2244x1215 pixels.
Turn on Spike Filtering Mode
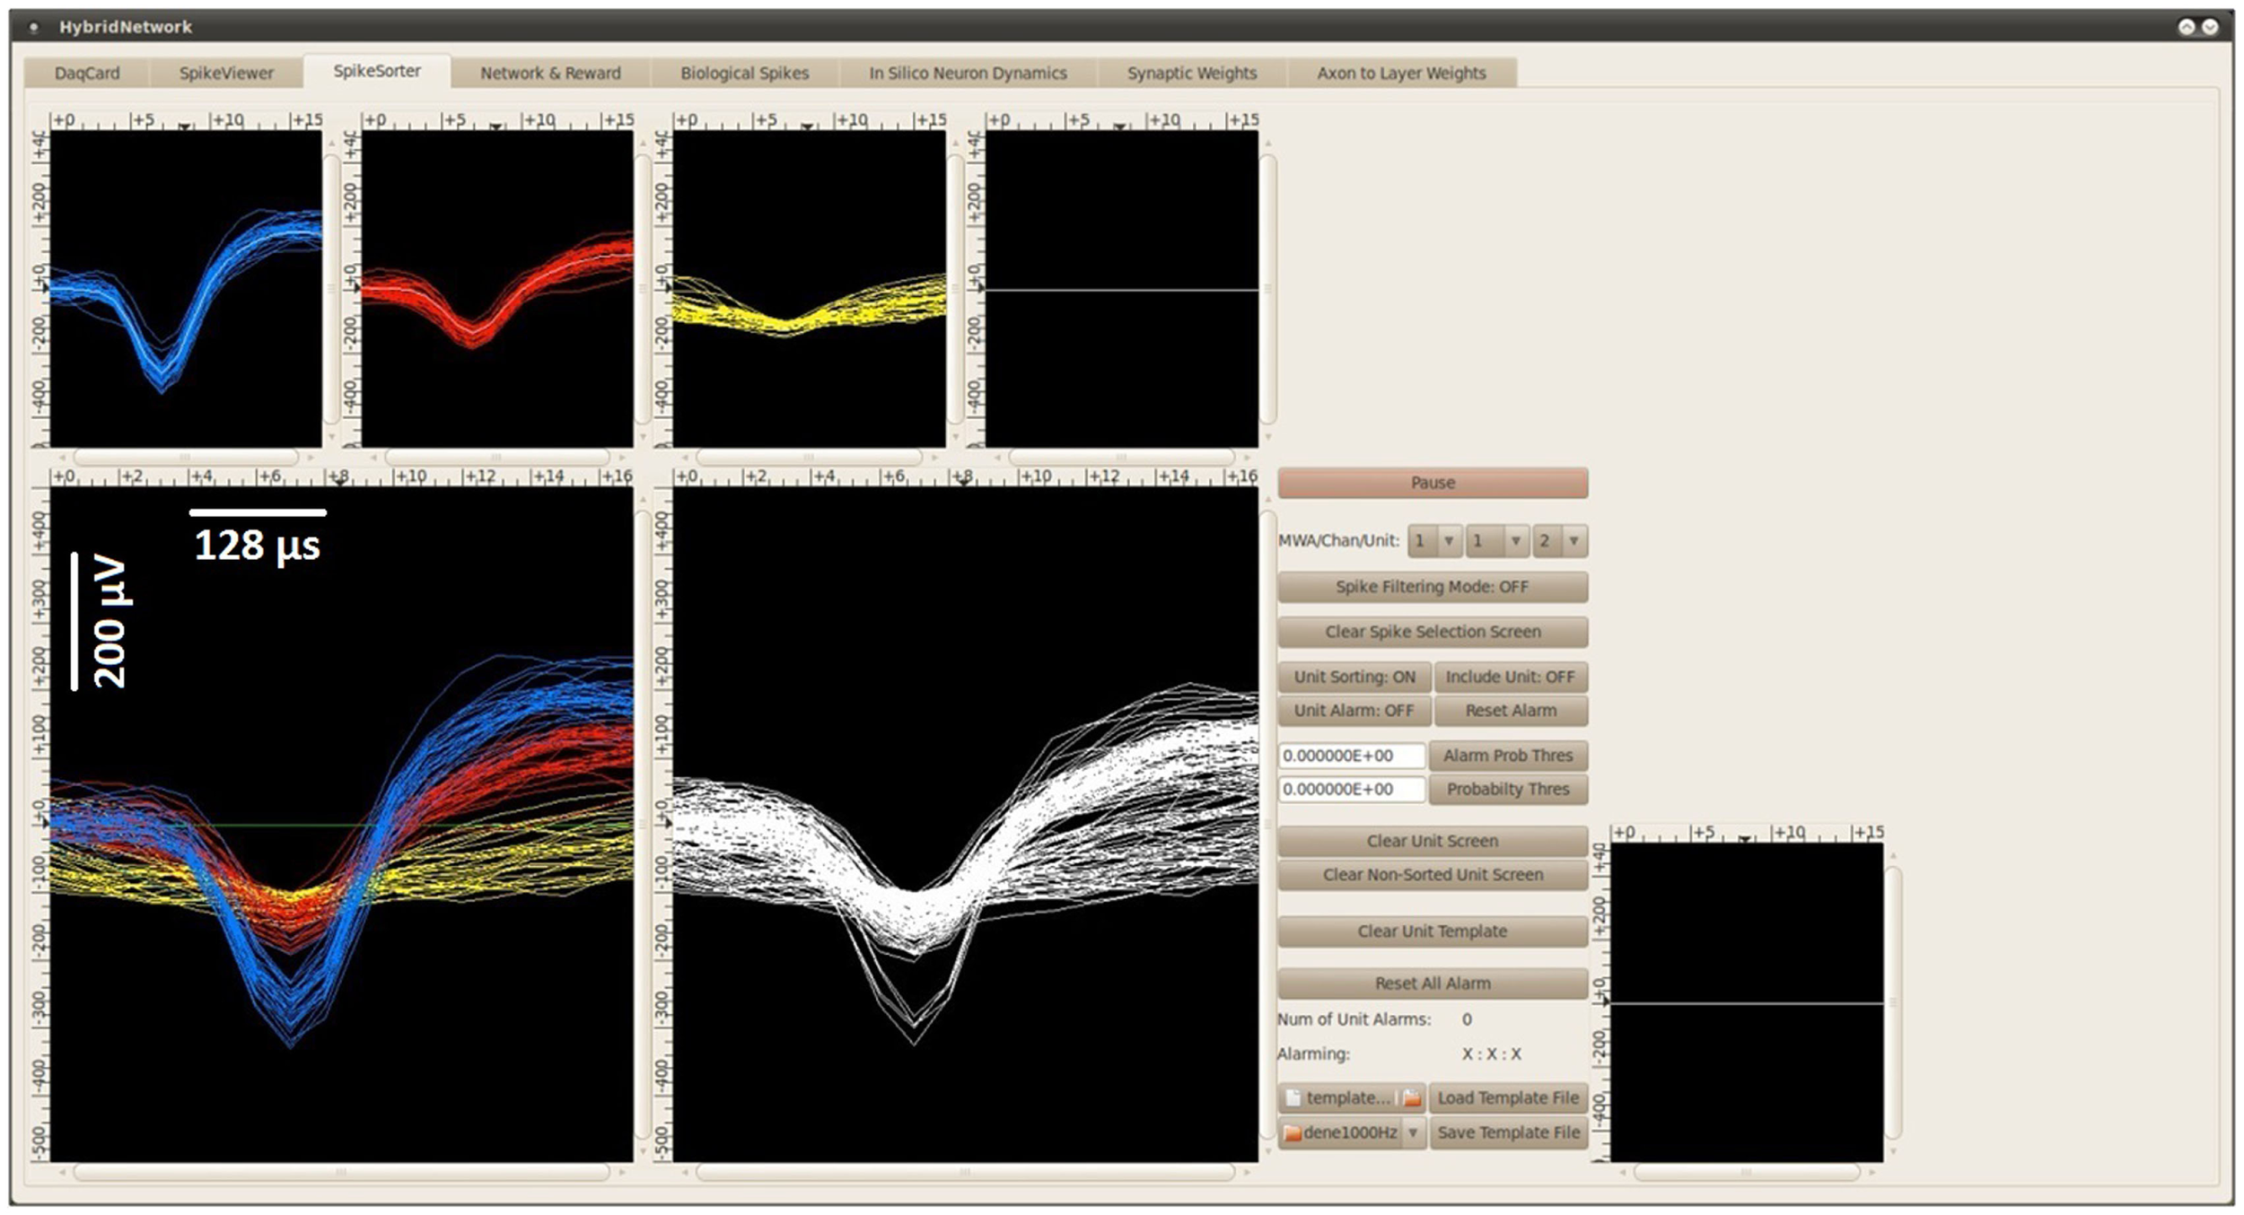(1432, 587)
